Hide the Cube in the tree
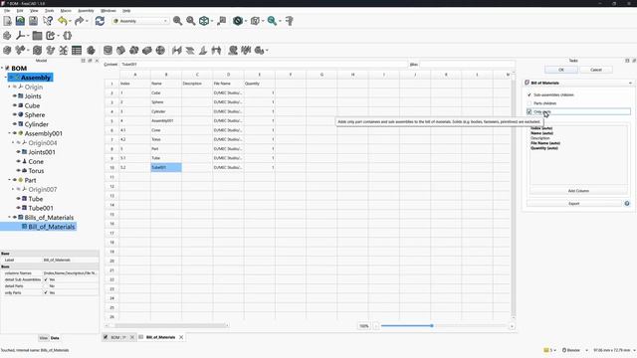The width and height of the screenshot is (637, 358). (15, 105)
